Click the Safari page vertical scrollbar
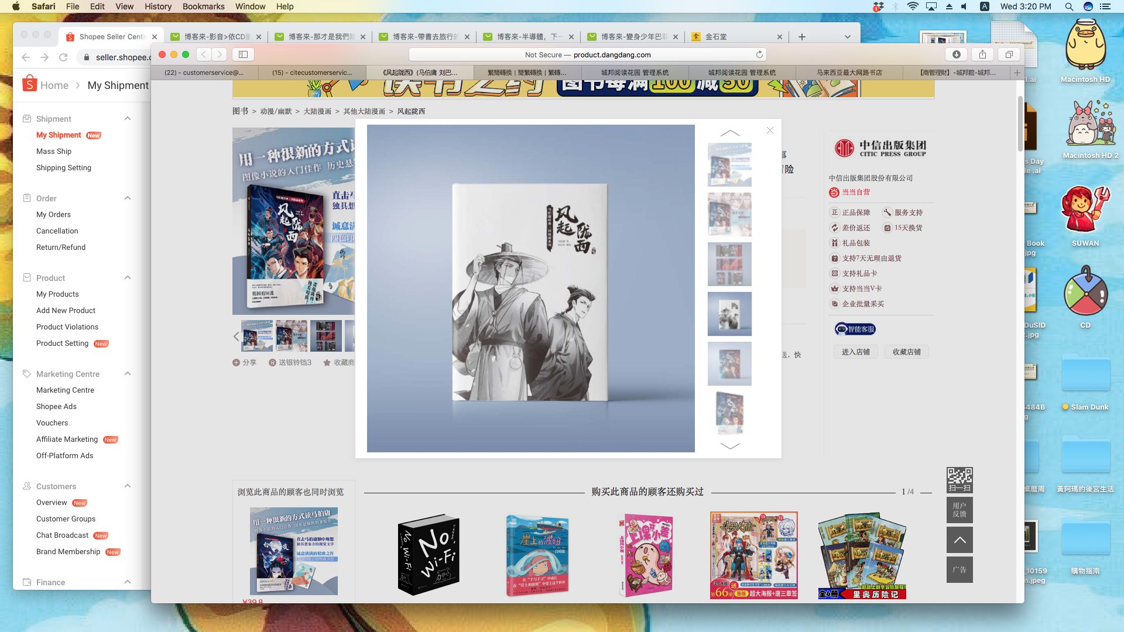The height and width of the screenshot is (632, 1124). click(x=1020, y=123)
